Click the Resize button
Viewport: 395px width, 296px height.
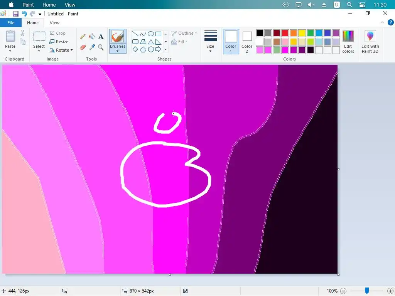tap(59, 42)
